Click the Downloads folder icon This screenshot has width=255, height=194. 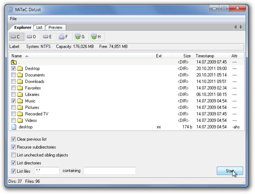[20, 81]
